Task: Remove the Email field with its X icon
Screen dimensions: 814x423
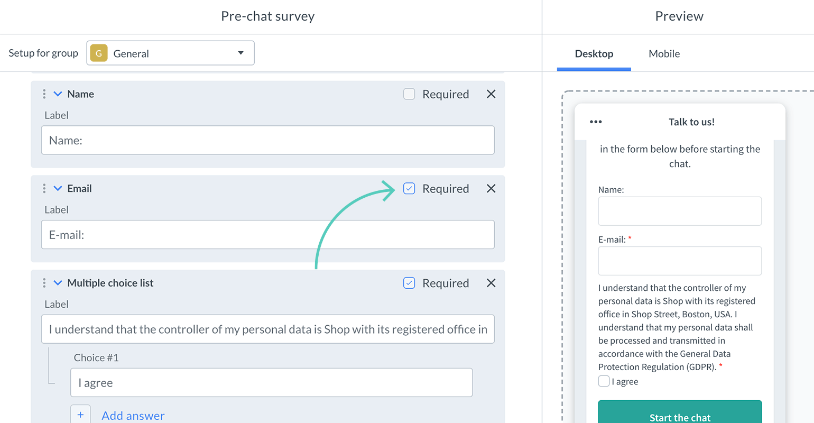Action: [491, 189]
